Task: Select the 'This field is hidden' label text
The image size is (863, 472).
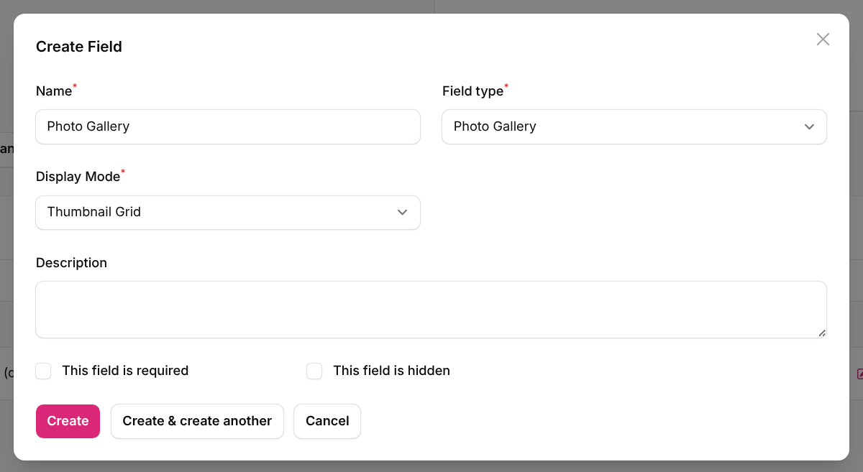Action: pos(391,371)
